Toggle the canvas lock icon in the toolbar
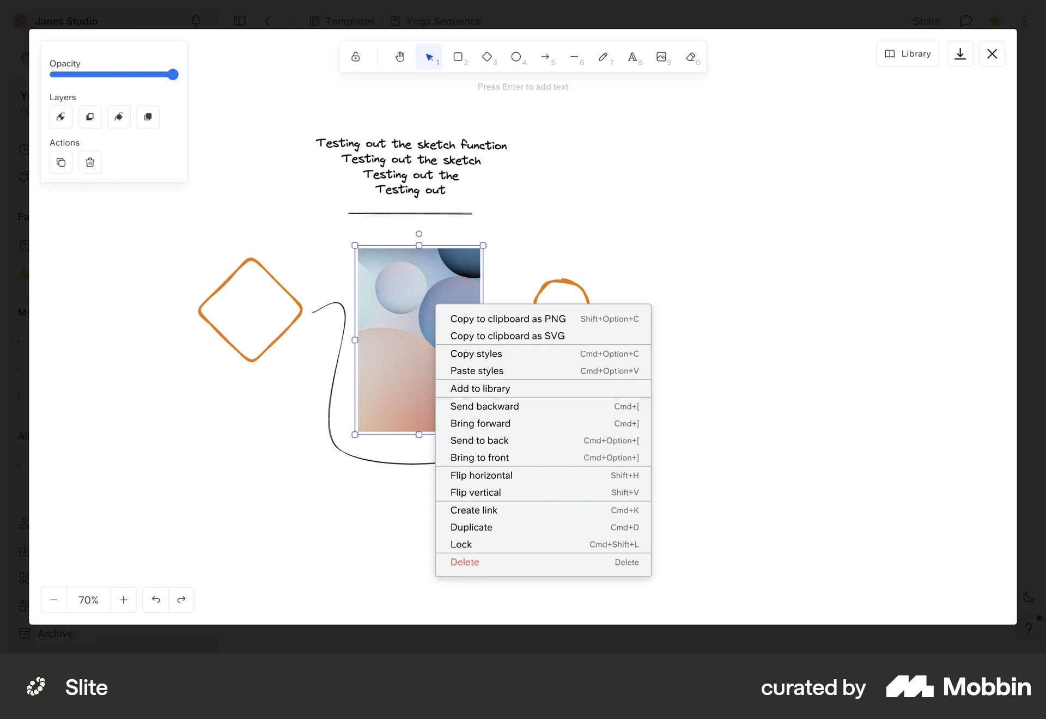 [x=355, y=57]
